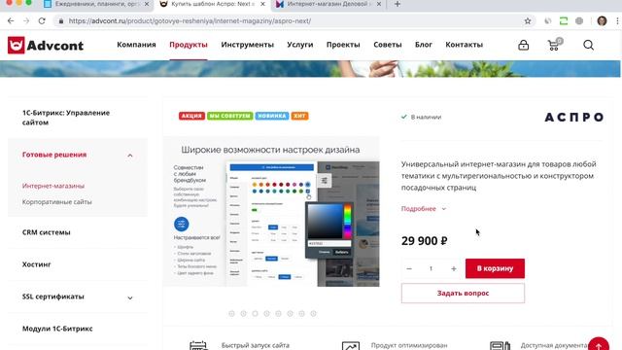Click the МЫ СОВЕТУЕМ badge
Image resolution: width=622 pixels, height=350 pixels.
pos(229,116)
